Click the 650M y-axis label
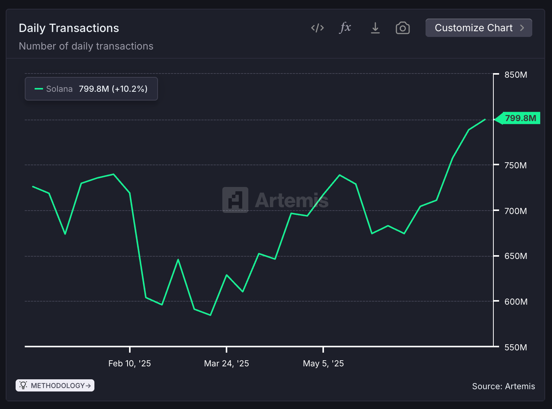 [x=516, y=256]
